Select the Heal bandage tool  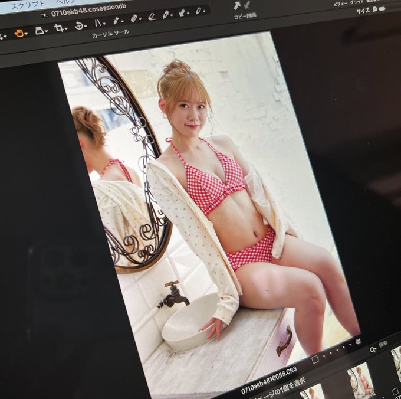134,18
